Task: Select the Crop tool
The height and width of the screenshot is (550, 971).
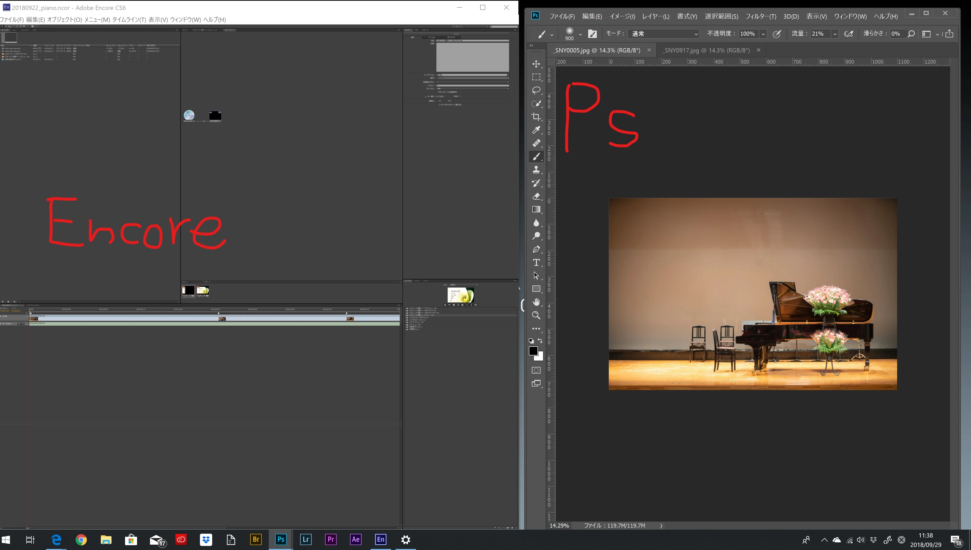Action: (x=536, y=117)
